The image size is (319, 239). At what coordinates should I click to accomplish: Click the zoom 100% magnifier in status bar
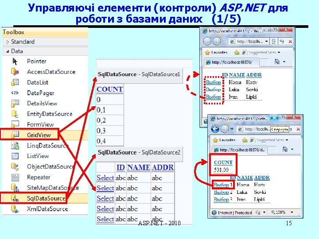[x=273, y=212]
